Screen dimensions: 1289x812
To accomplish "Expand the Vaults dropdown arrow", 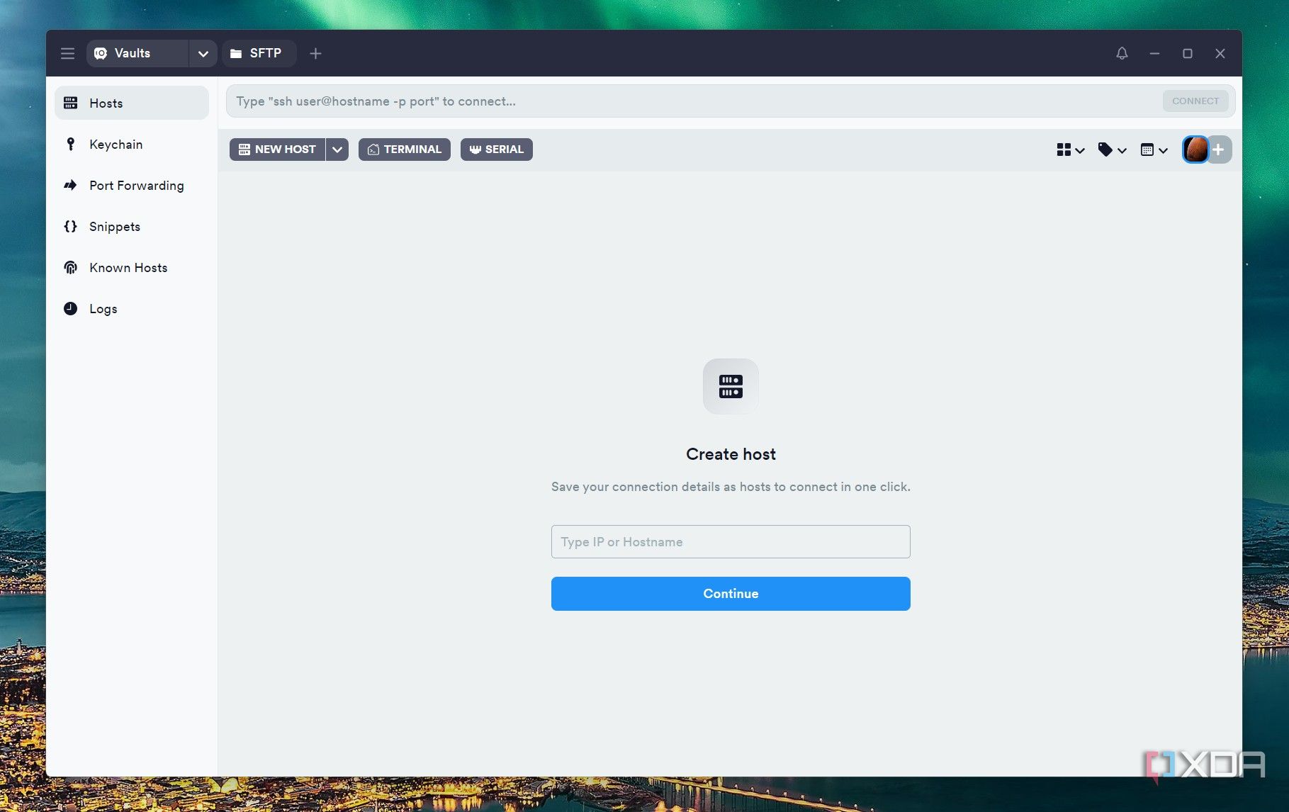I will coord(203,53).
